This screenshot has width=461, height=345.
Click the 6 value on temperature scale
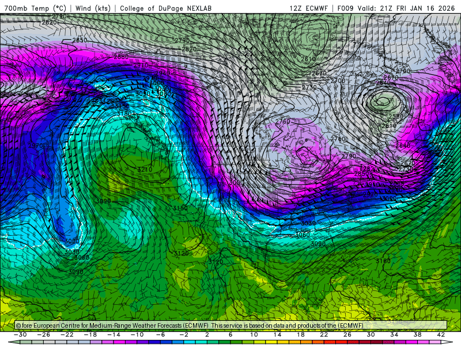pos(231,335)
